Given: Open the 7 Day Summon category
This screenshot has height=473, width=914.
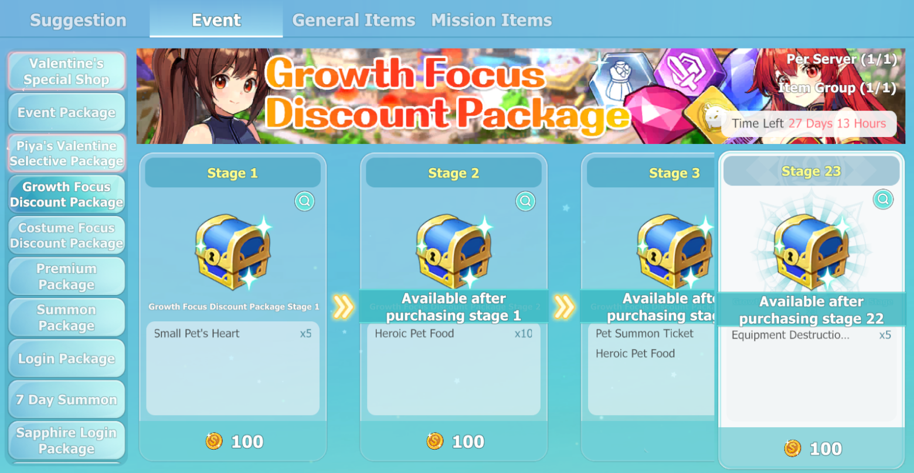Looking at the screenshot, I should (66, 399).
